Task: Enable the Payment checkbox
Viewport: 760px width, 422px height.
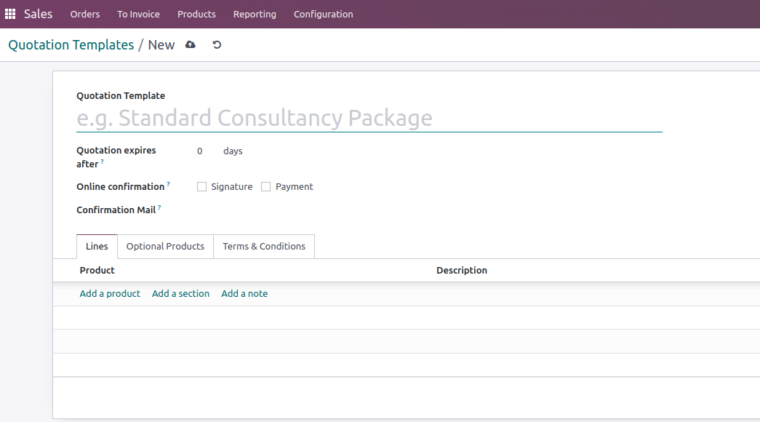Action: (266, 187)
